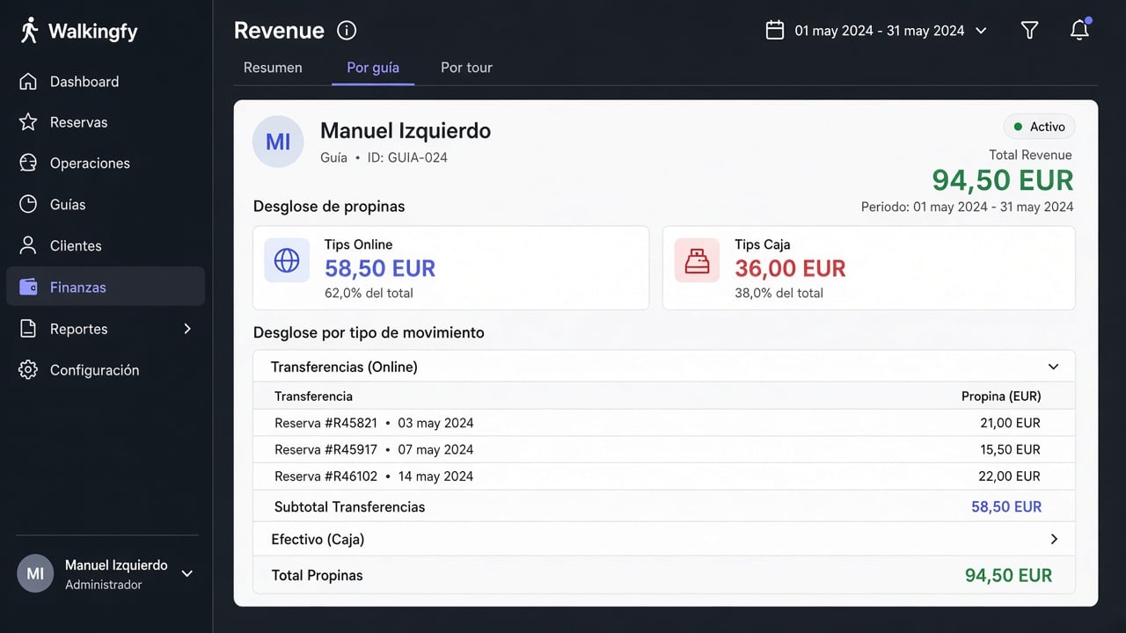Click the ID: GUIA-024 text
The height and width of the screenshot is (633, 1126).
coord(406,158)
